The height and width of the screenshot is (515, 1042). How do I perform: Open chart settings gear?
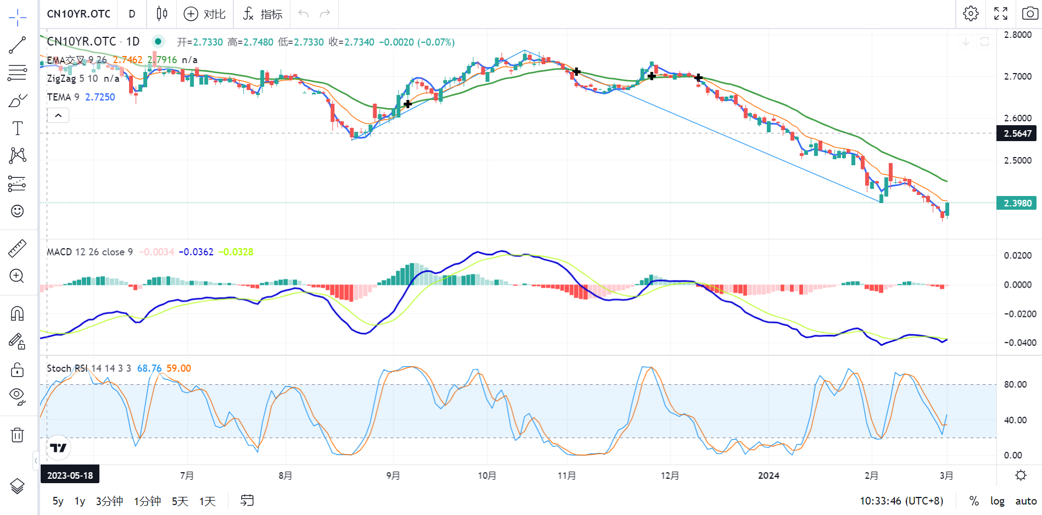971,14
